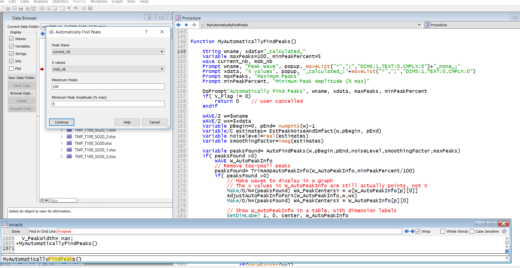Enable the Whole Words checkbox
The image size is (520, 268).
(x=443, y=231)
